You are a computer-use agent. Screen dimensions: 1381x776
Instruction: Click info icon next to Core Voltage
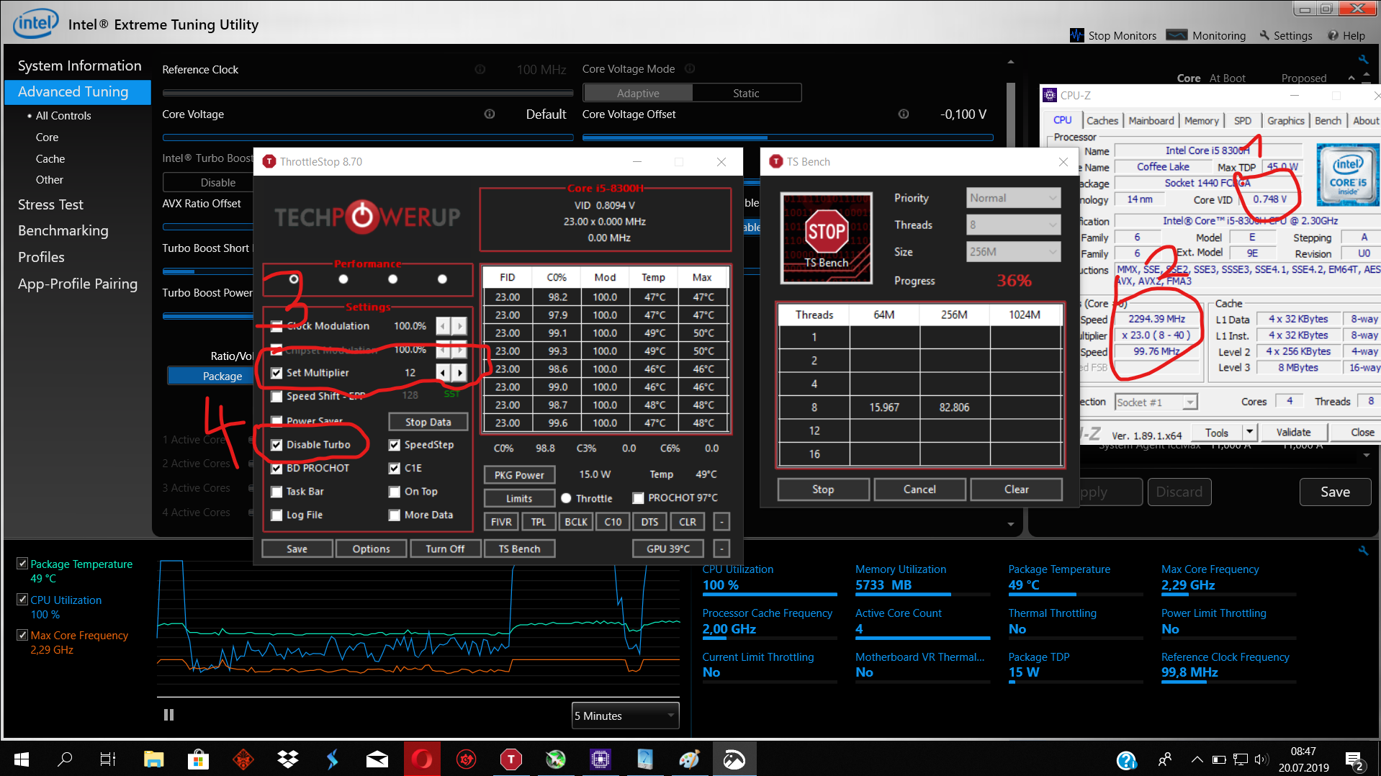pyautogui.click(x=490, y=114)
